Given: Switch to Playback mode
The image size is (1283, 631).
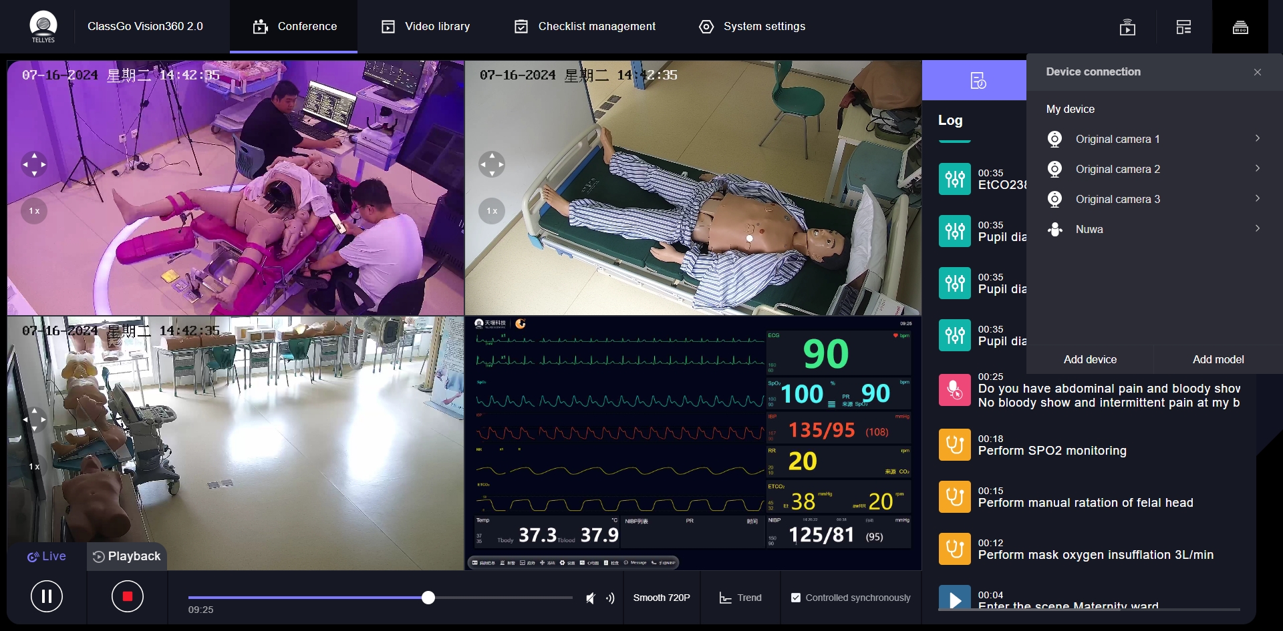Looking at the screenshot, I should tap(126, 556).
